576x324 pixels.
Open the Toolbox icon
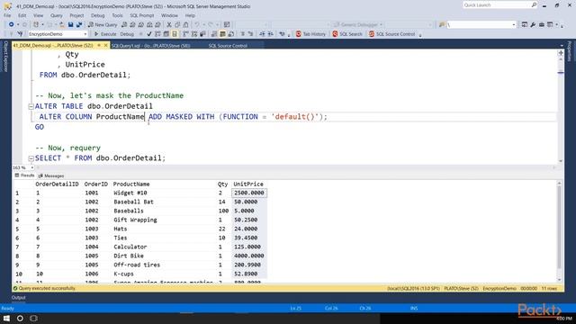pos(542,24)
